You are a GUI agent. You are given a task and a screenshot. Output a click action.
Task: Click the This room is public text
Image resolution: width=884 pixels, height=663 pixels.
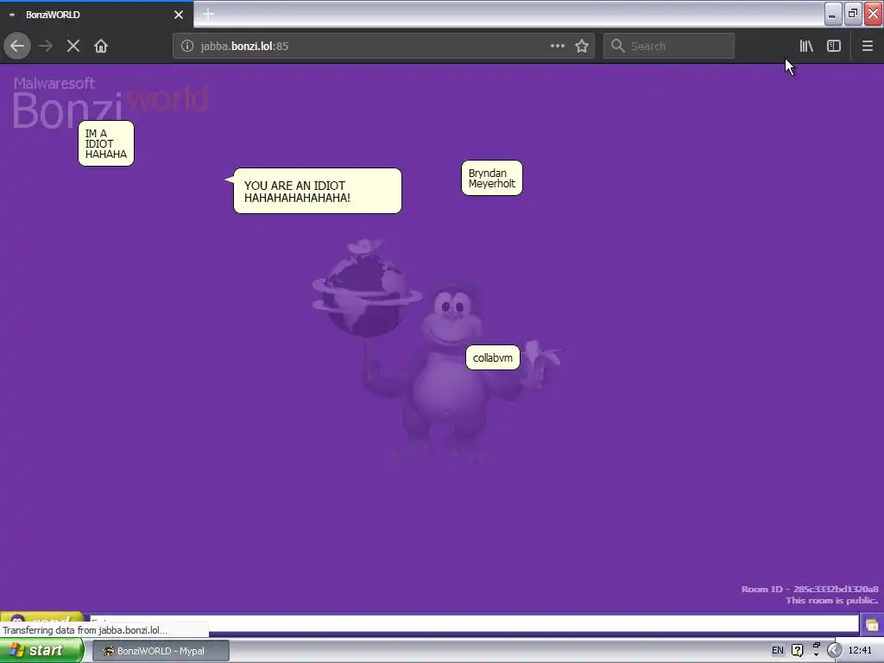[x=831, y=601]
